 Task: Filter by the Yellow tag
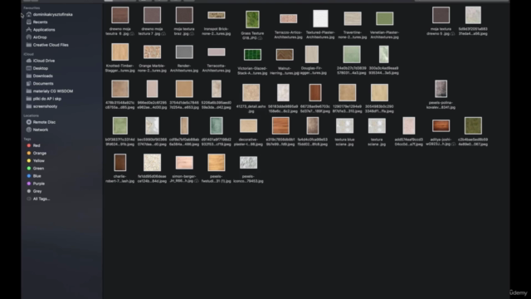pos(36,160)
